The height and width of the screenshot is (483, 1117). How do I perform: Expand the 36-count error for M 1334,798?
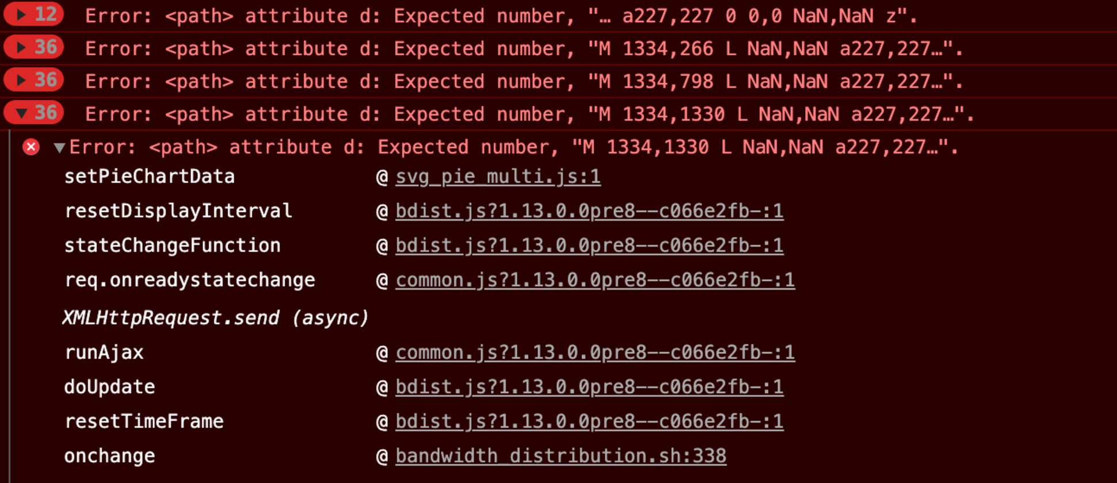pos(21,80)
